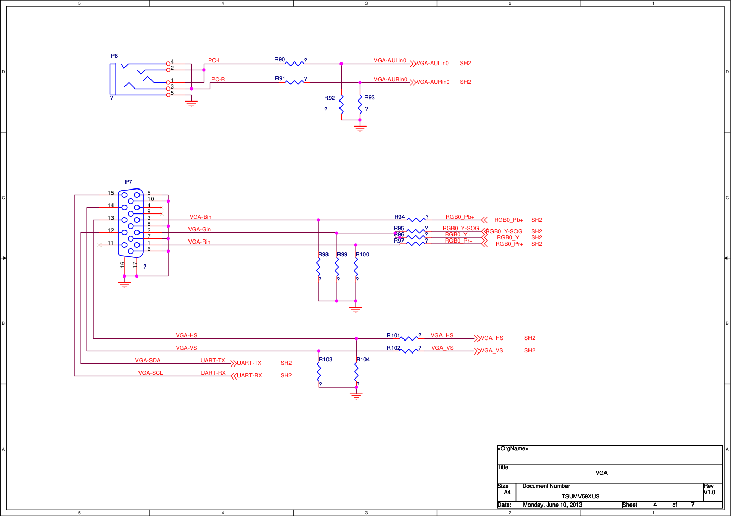Click the VGA-Rin net label
731x517 pixels.
click(199, 242)
